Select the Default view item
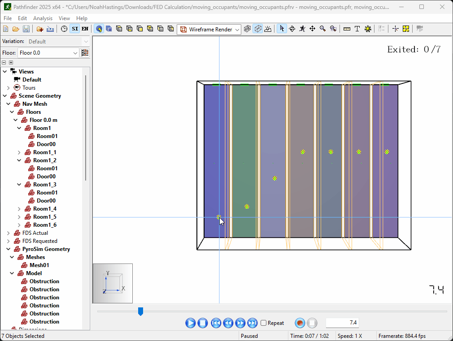 point(32,80)
